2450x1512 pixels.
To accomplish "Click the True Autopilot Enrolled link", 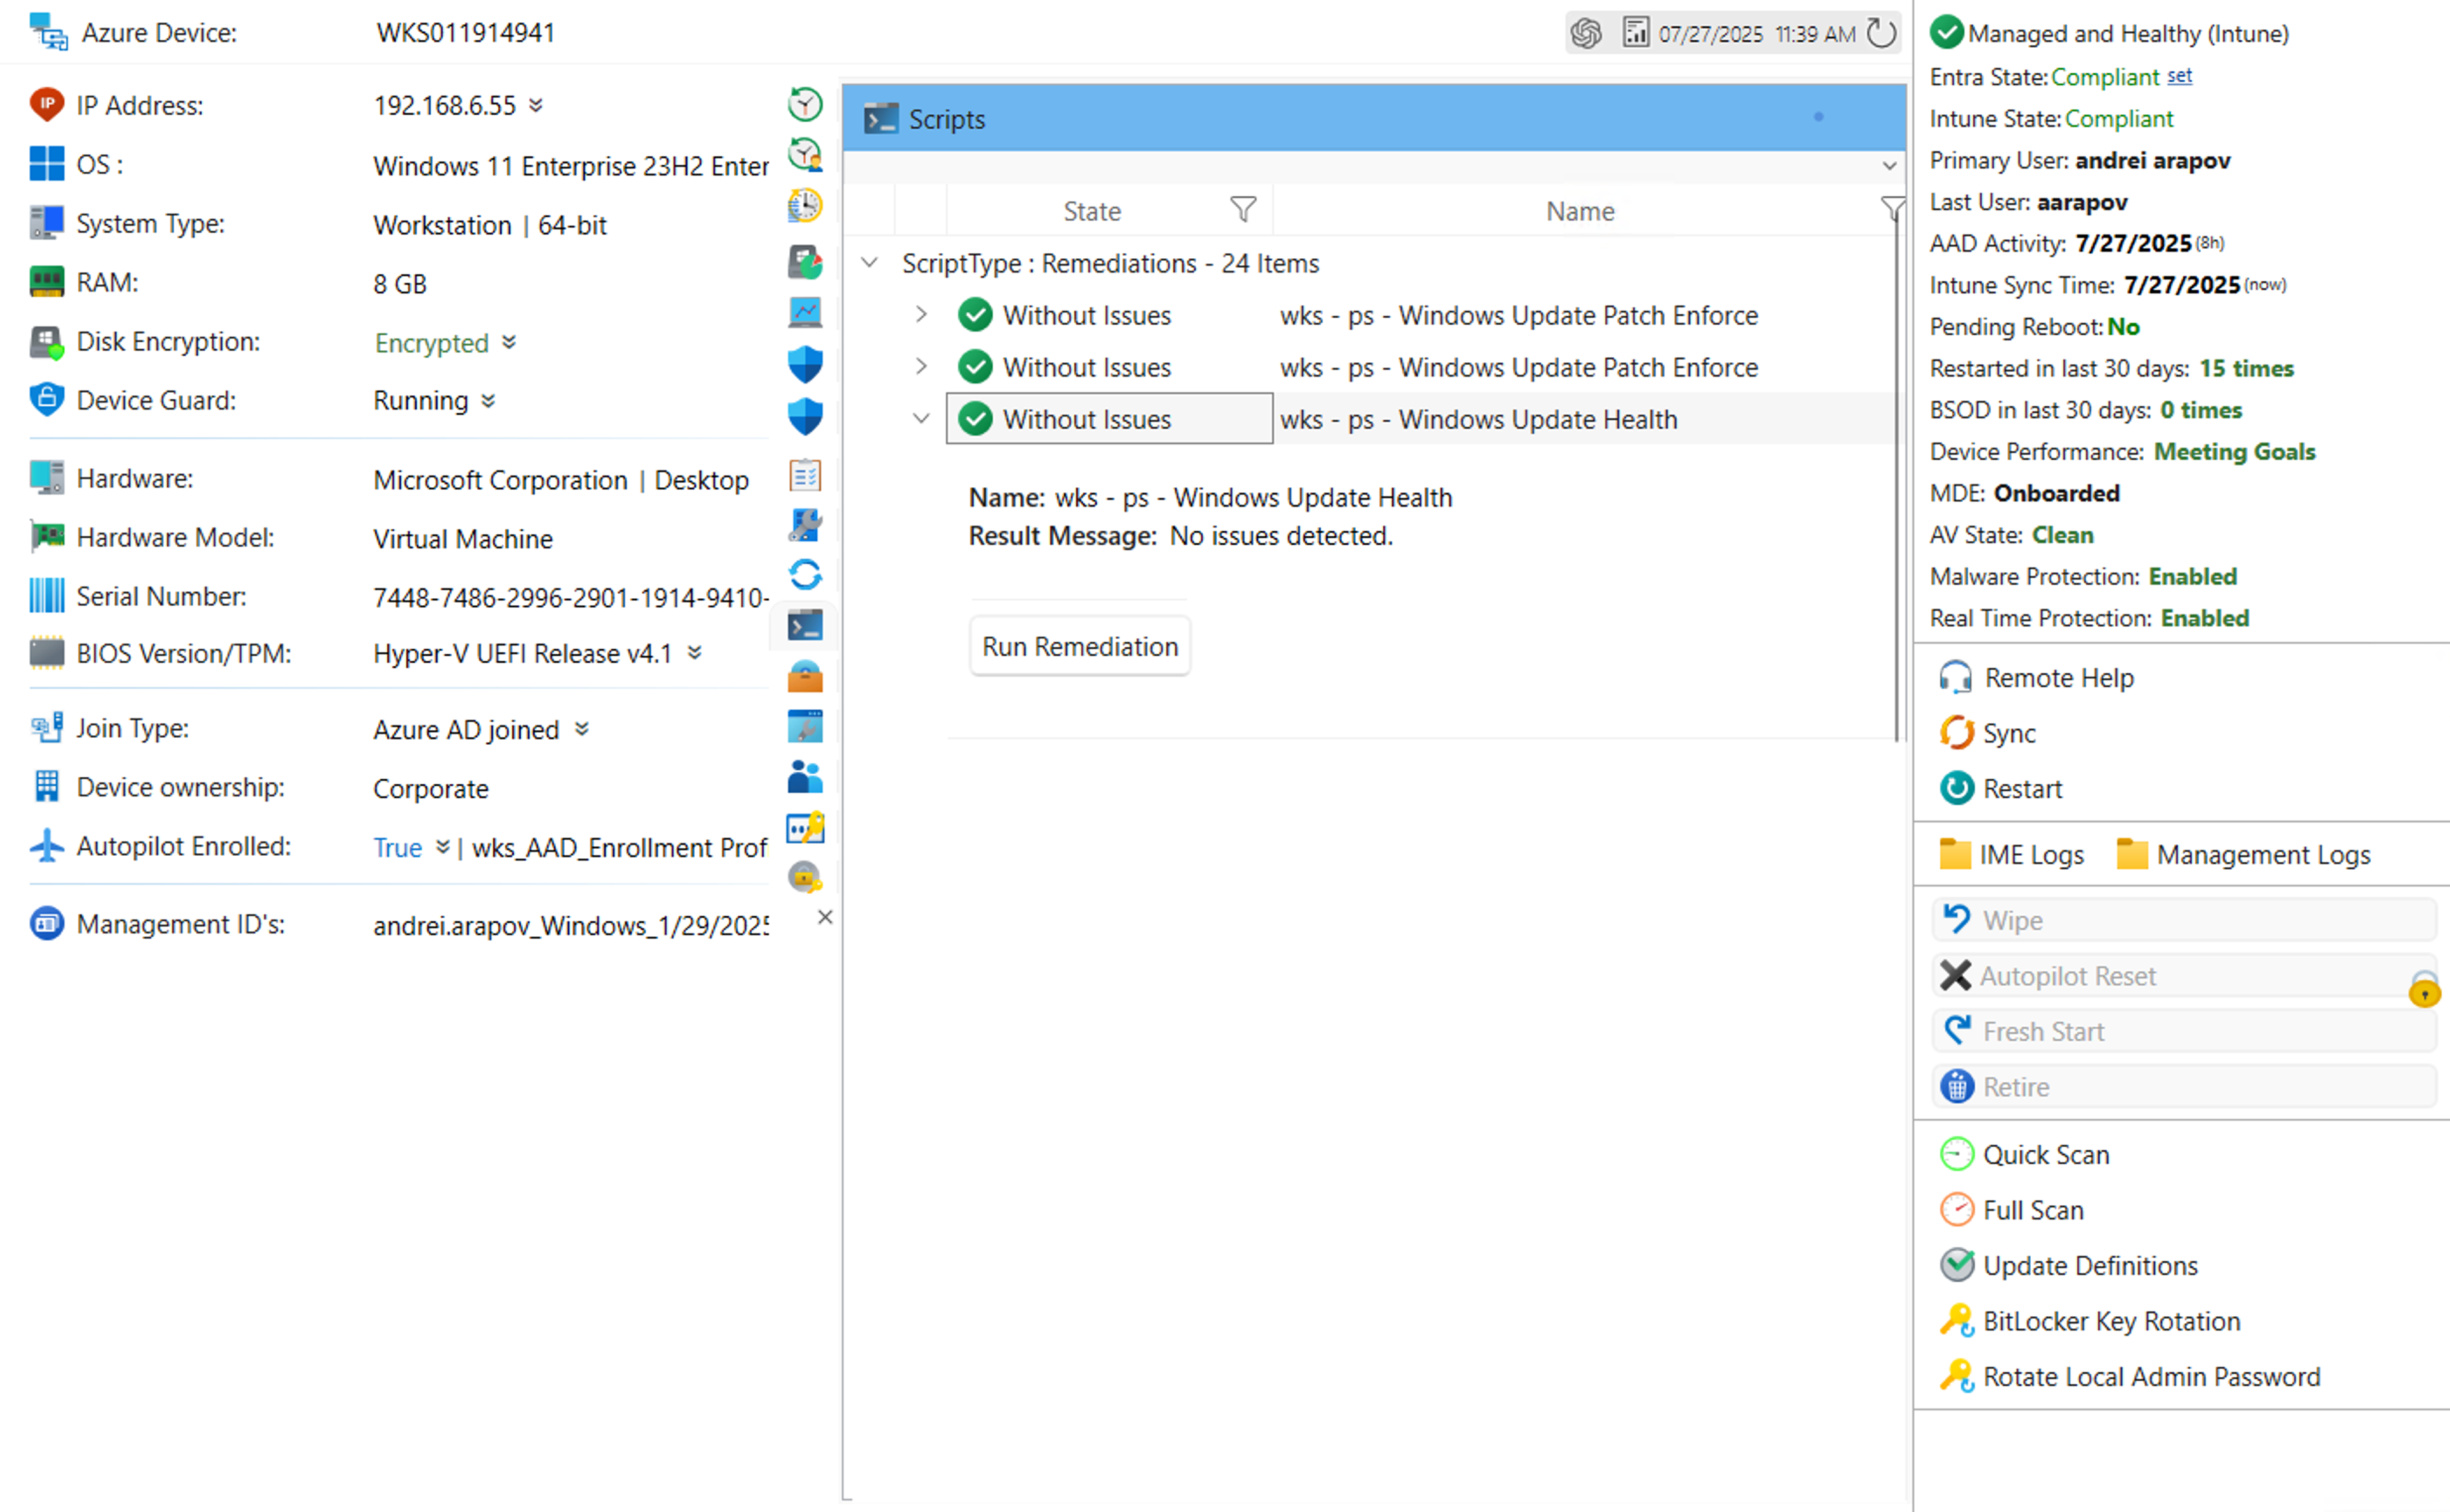I will [398, 847].
